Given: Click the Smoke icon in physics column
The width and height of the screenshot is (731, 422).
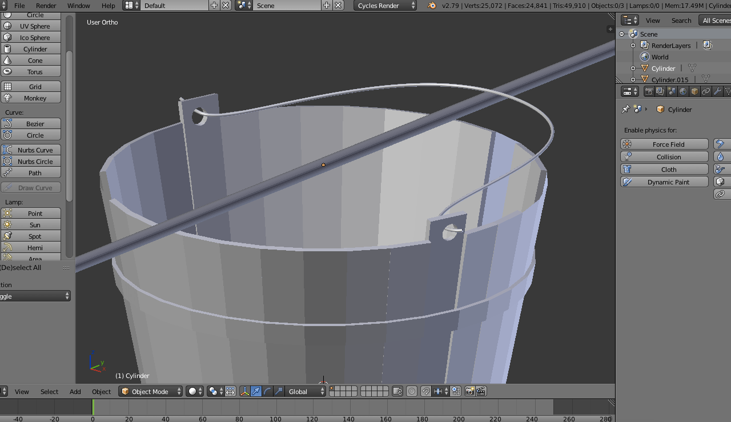Looking at the screenshot, I should [x=721, y=169].
